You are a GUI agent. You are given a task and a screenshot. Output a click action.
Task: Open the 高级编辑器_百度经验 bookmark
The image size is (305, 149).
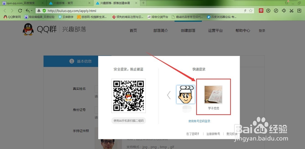click(39, 17)
